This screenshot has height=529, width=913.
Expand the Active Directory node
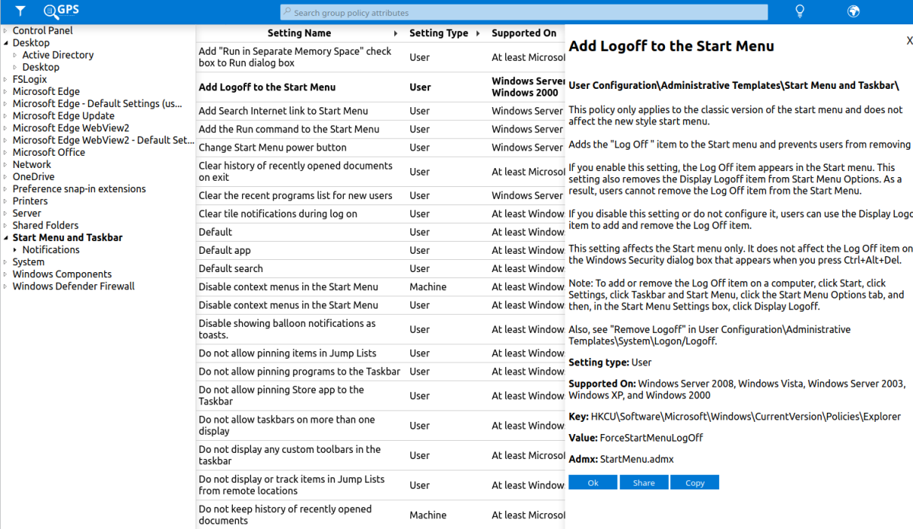point(15,55)
